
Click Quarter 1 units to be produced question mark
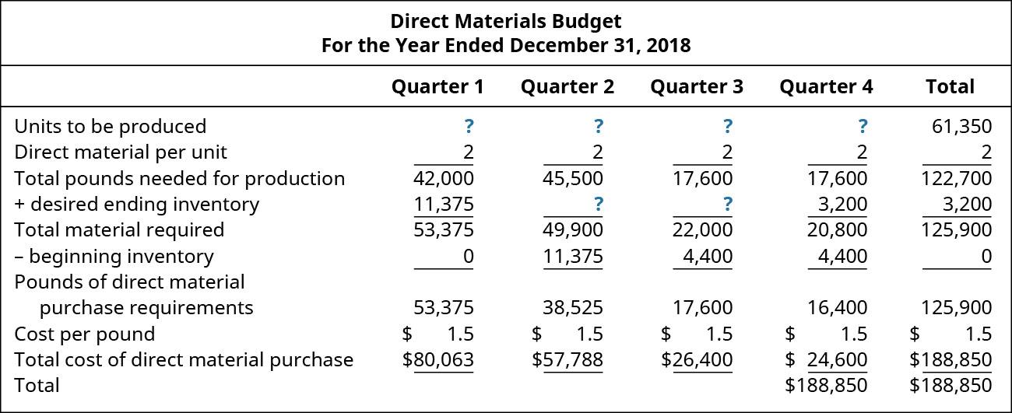[x=468, y=126]
